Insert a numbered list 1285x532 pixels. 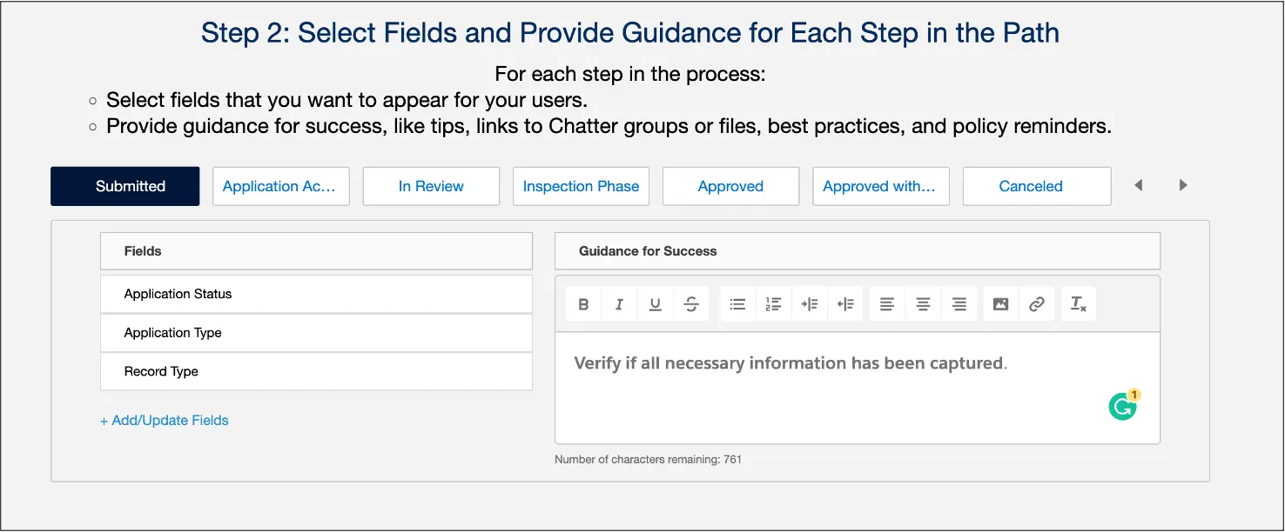(x=774, y=303)
